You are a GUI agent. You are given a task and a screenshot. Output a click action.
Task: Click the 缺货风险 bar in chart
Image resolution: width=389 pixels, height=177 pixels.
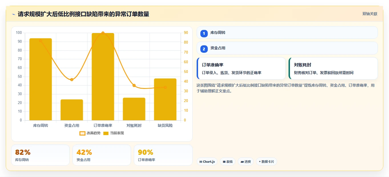165,99
